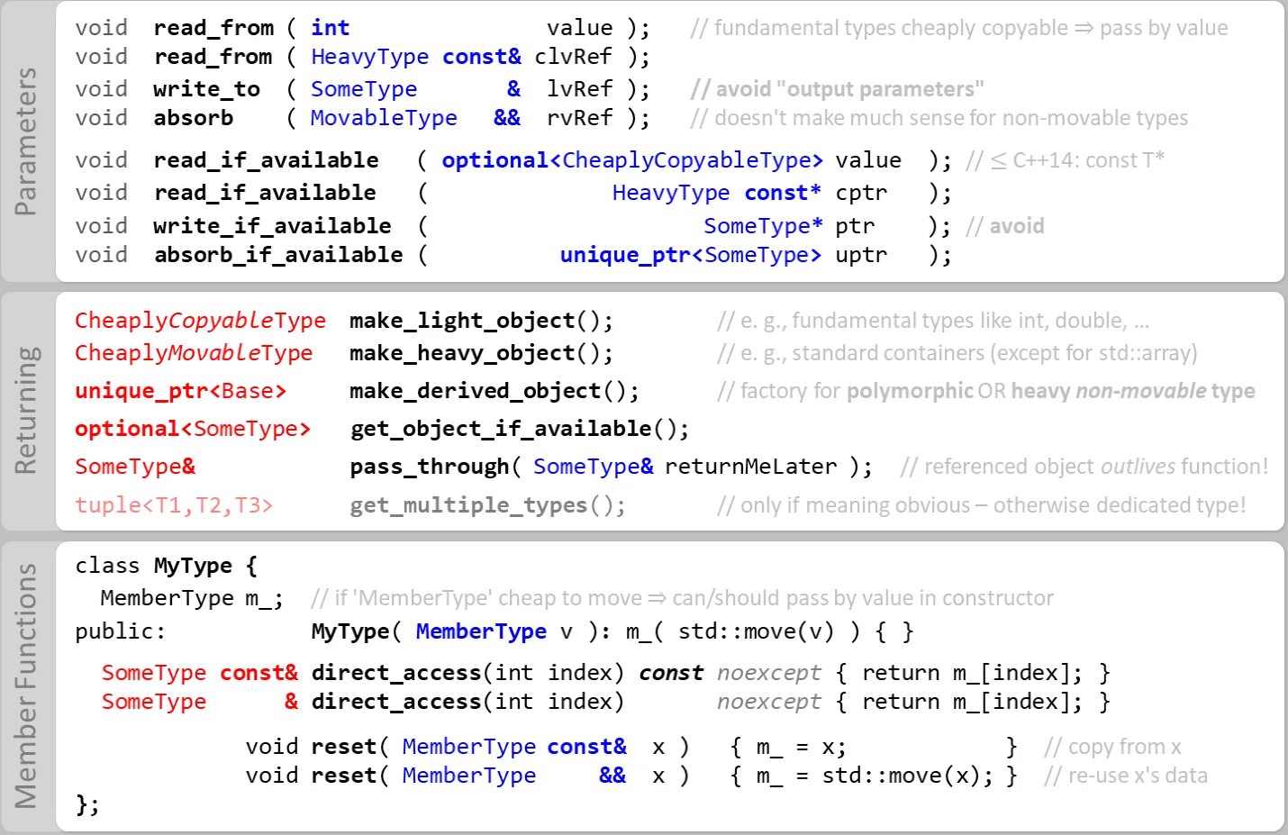Click the vertical 'Member Functions' section label

26,686
